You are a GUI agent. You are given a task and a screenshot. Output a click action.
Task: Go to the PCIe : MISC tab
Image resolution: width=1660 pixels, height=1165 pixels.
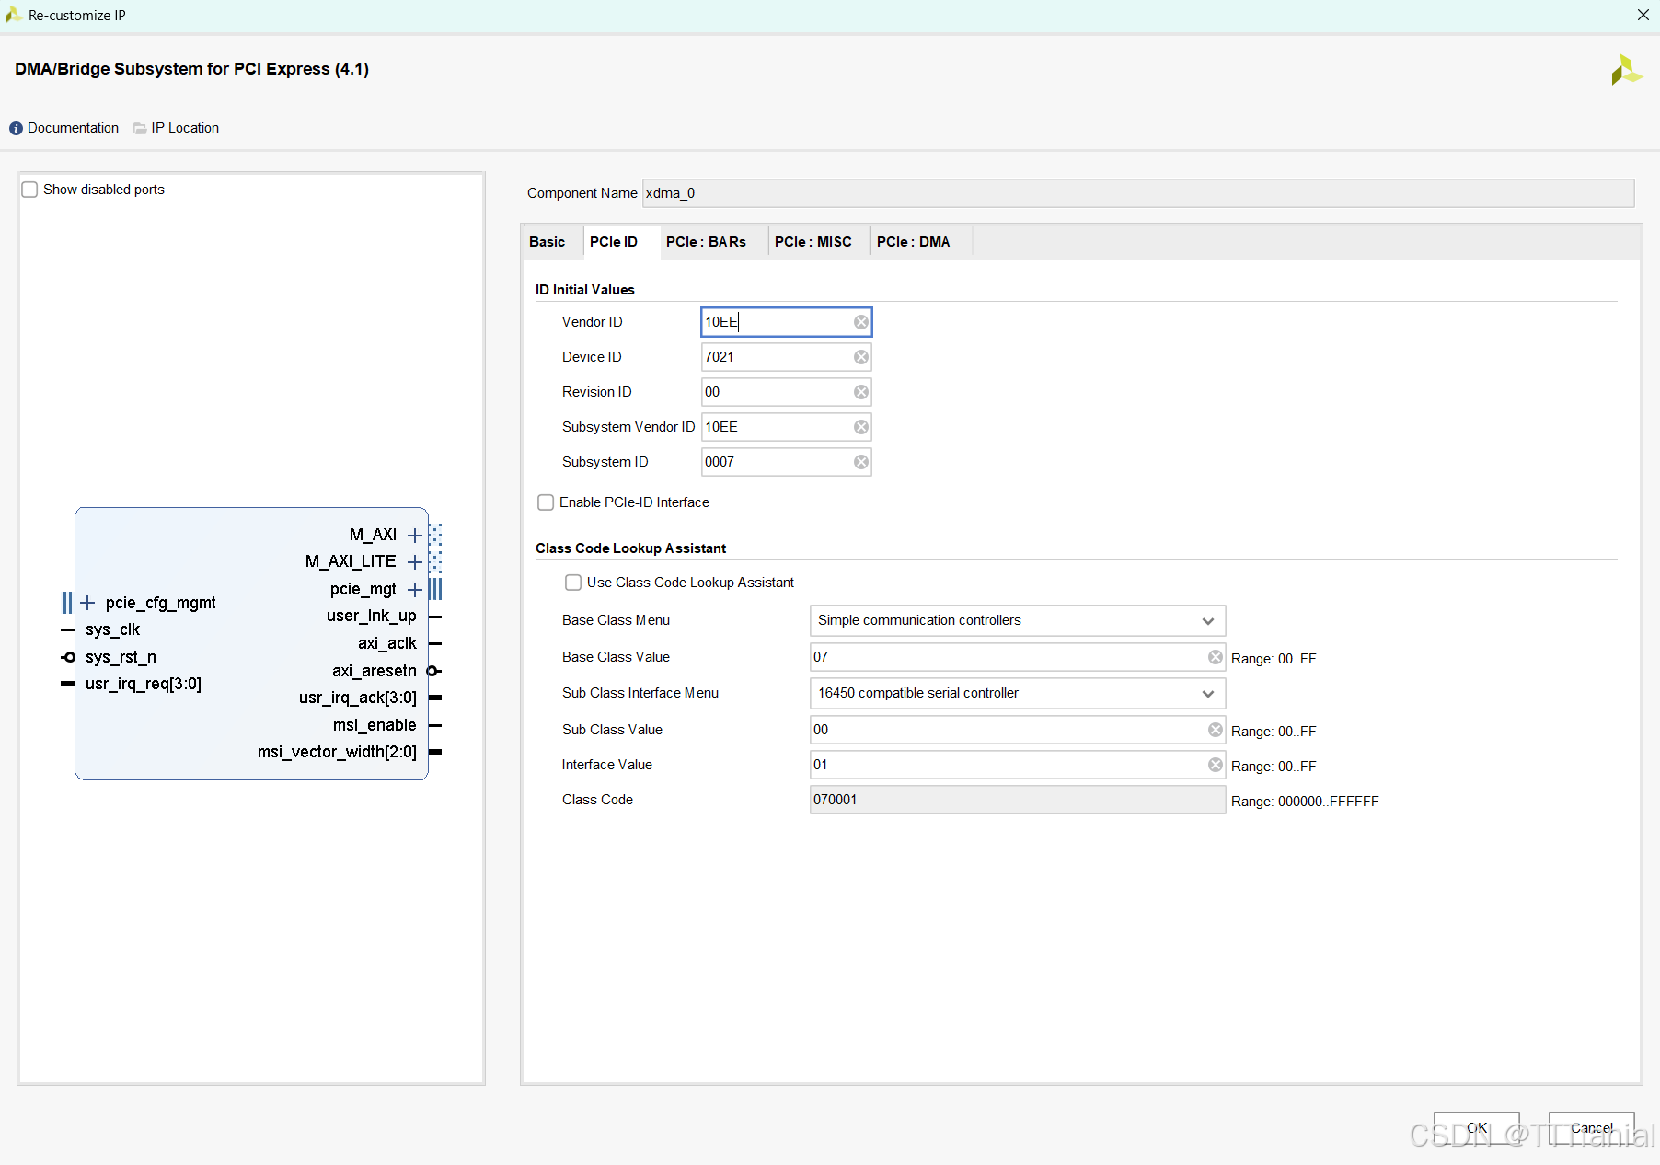(x=813, y=242)
